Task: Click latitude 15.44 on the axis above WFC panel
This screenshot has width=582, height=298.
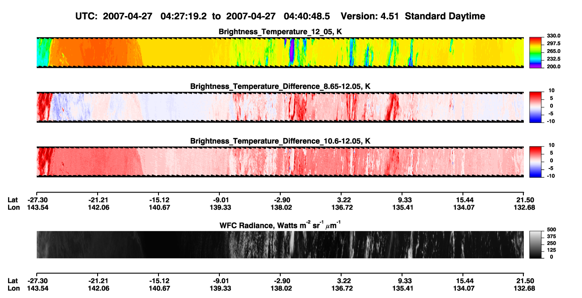Action: pyautogui.click(x=465, y=200)
